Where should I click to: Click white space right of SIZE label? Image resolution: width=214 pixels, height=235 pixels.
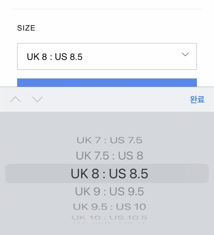tap(114, 28)
